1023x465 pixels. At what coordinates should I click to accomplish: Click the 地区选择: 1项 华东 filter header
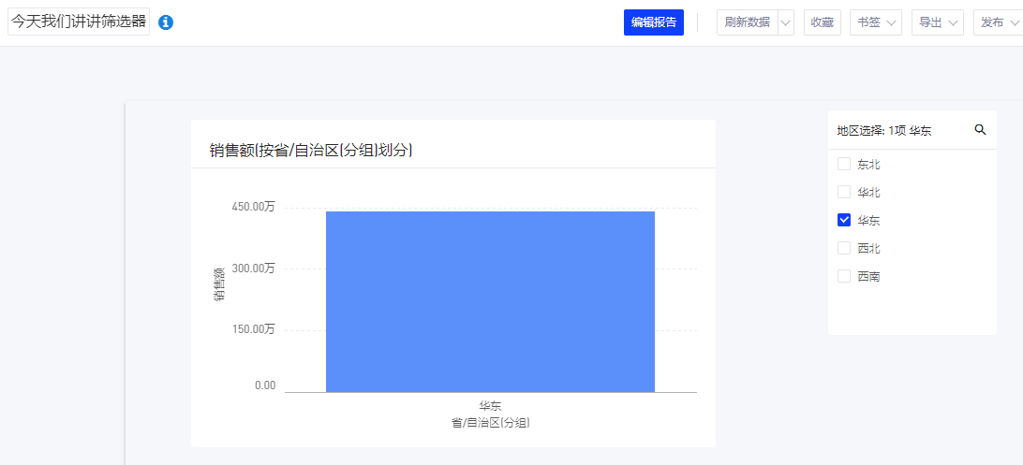883,131
